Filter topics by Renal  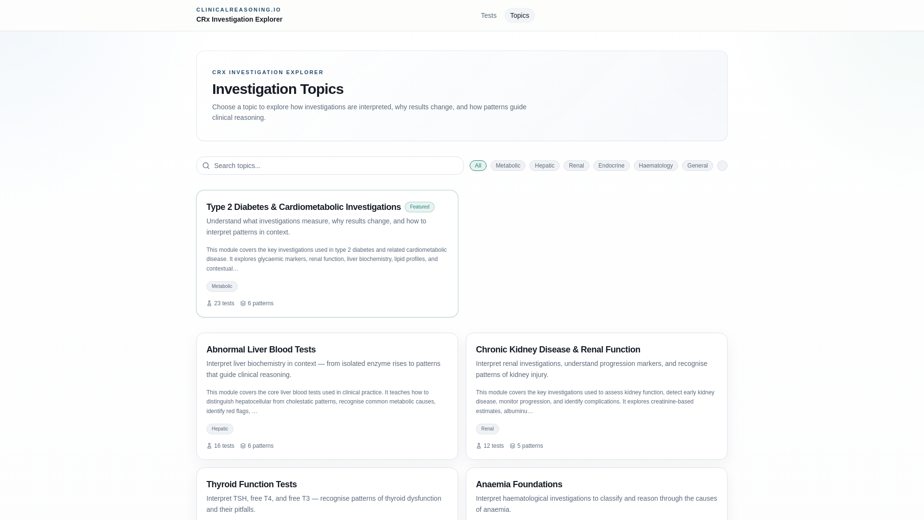(x=576, y=166)
